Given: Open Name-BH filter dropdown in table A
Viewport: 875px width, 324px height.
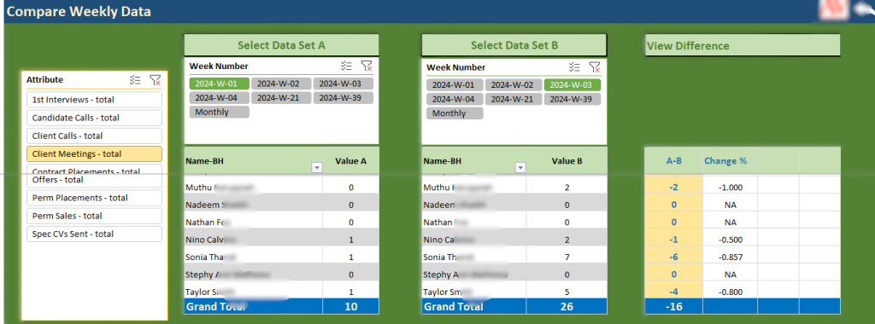Looking at the screenshot, I should tap(317, 168).
